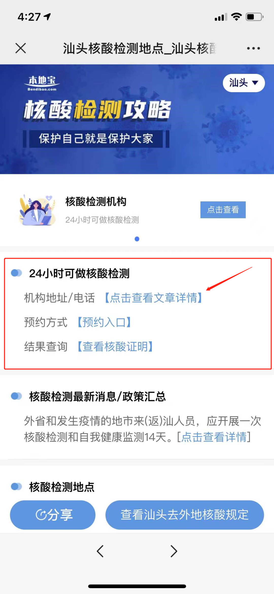Tap the 核酸检测最新消息/政策汇总 heading
The image size is (274, 594).
pos(97,396)
